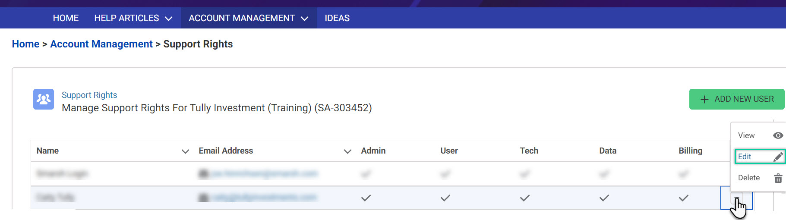The height and width of the screenshot is (220, 786).
Task: Click the blurred email link in first row
Action: tap(264, 174)
